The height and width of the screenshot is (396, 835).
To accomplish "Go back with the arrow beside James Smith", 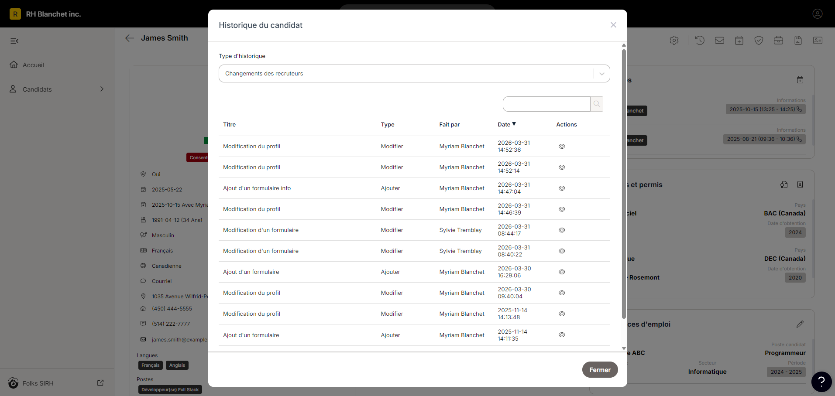I will pyautogui.click(x=129, y=38).
